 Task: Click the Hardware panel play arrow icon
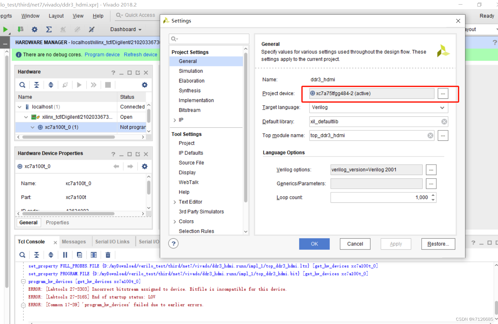[79, 85]
